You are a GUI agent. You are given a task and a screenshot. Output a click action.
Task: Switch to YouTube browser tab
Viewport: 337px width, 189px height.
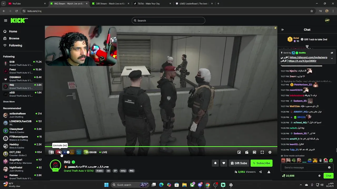(27, 4)
